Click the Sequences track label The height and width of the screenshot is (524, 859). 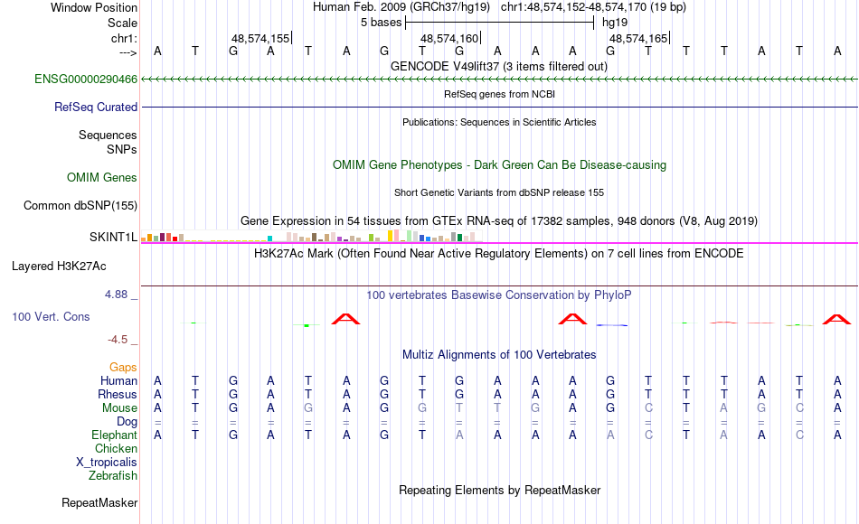click(108, 135)
